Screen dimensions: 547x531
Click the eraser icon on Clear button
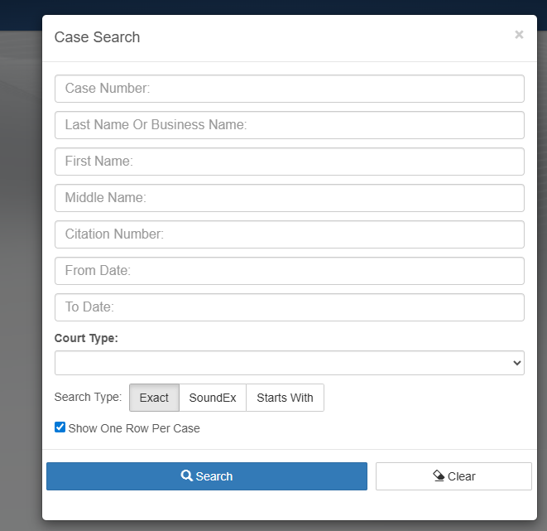click(439, 476)
